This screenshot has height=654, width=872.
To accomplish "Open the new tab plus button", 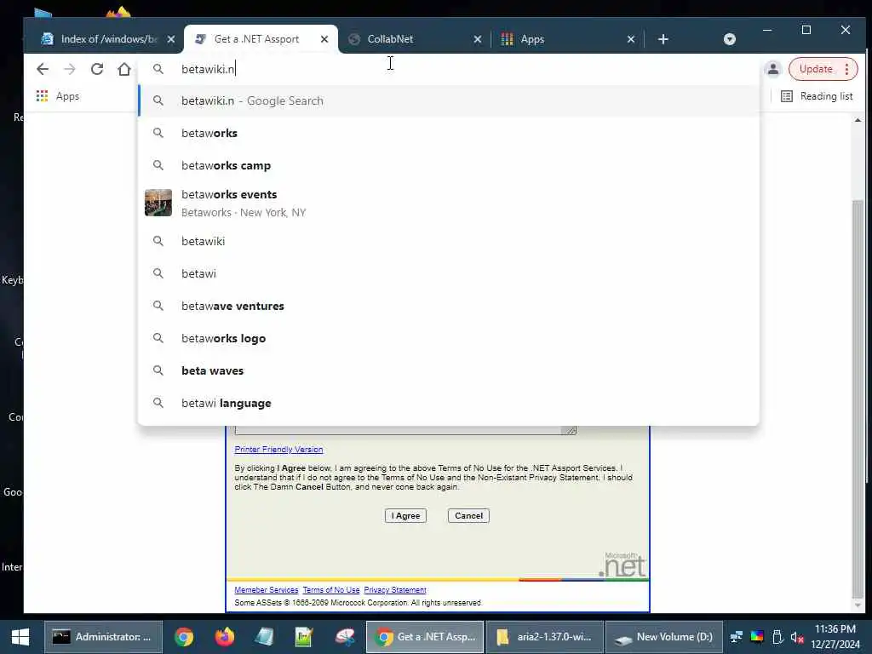I will click(x=663, y=39).
